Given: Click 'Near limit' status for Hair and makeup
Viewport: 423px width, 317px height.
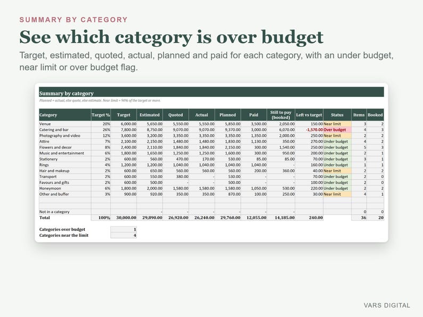Looking at the screenshot, I should pyautogui.click(x=337, y=171).
